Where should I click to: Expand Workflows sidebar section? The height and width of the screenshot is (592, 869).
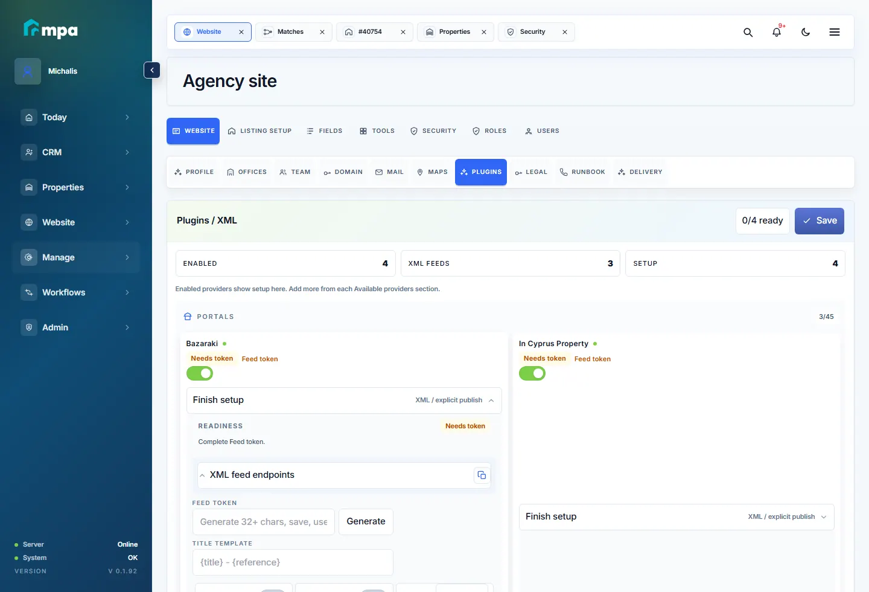click(127, 292)
